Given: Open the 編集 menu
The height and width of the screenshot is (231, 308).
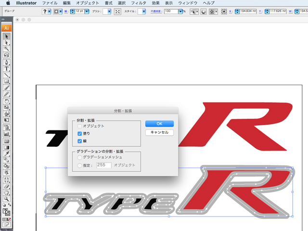Looking at the screenshot, I should pos(67,3).
